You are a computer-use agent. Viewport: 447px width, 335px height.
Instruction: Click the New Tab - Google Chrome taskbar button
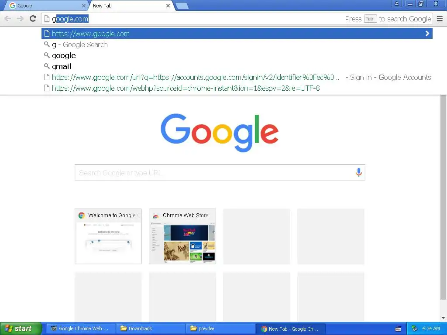(x=290, y=328)
